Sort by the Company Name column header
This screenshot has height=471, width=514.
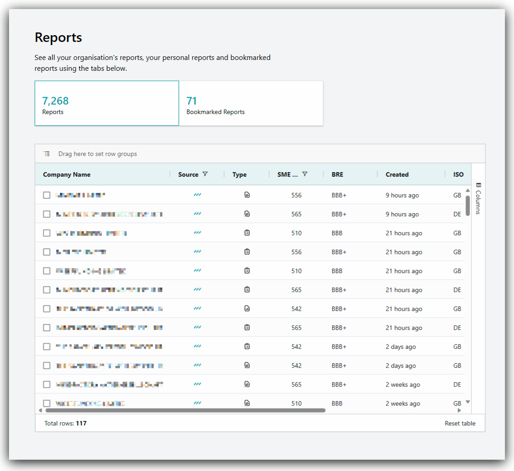click(67, 174)
